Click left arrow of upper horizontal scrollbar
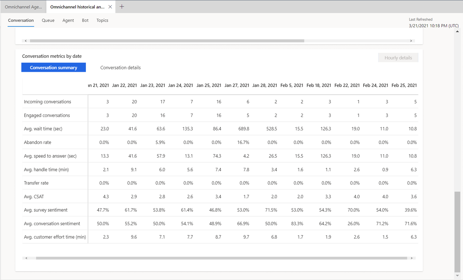This screenshot has height=280, width=463. [x=26, y=41]
